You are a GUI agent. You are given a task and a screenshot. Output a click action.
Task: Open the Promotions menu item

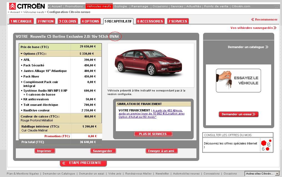click(x=74, y=6)
